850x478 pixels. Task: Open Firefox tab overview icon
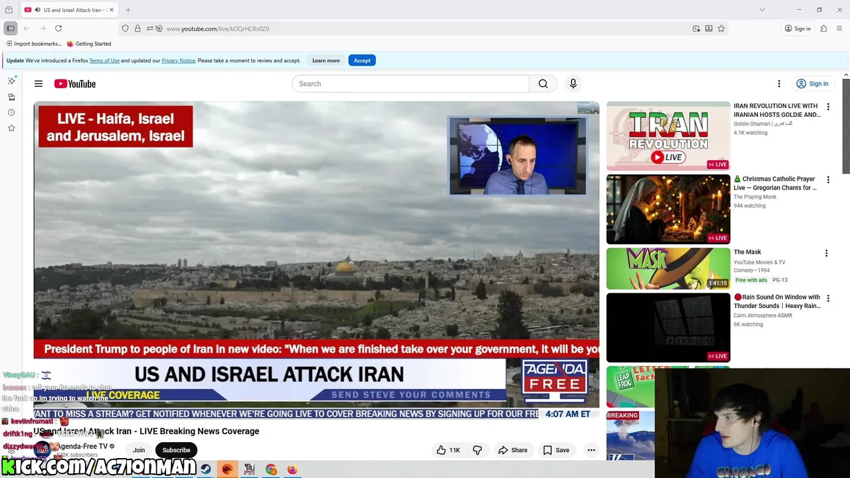pyautogui.click(x=9, y=10)
